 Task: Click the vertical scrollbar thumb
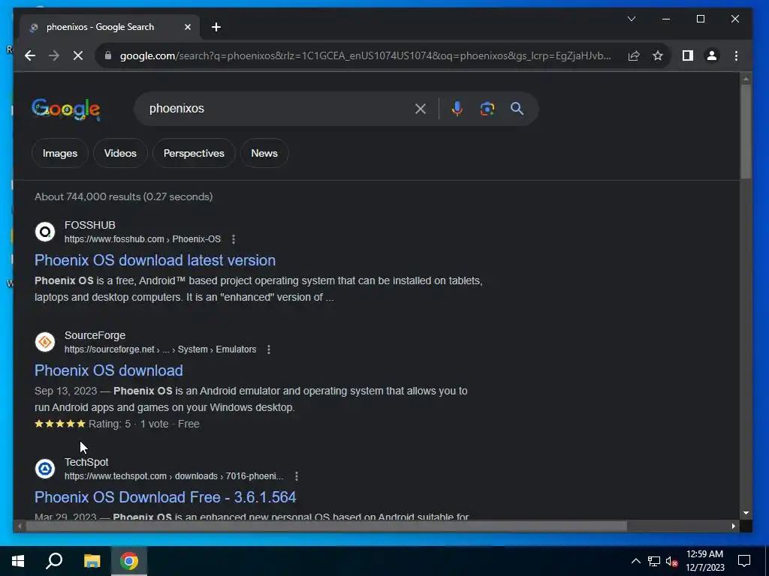(746, 131)
